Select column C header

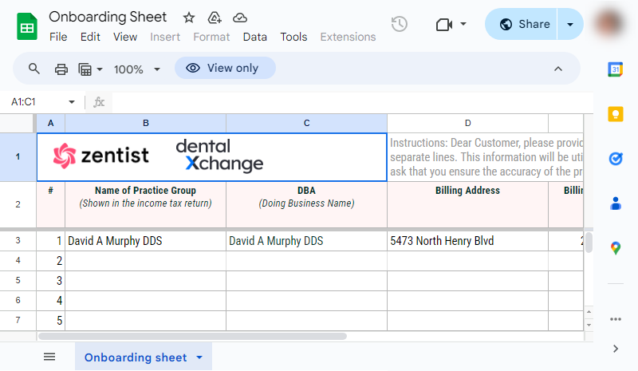coord(306,123)
